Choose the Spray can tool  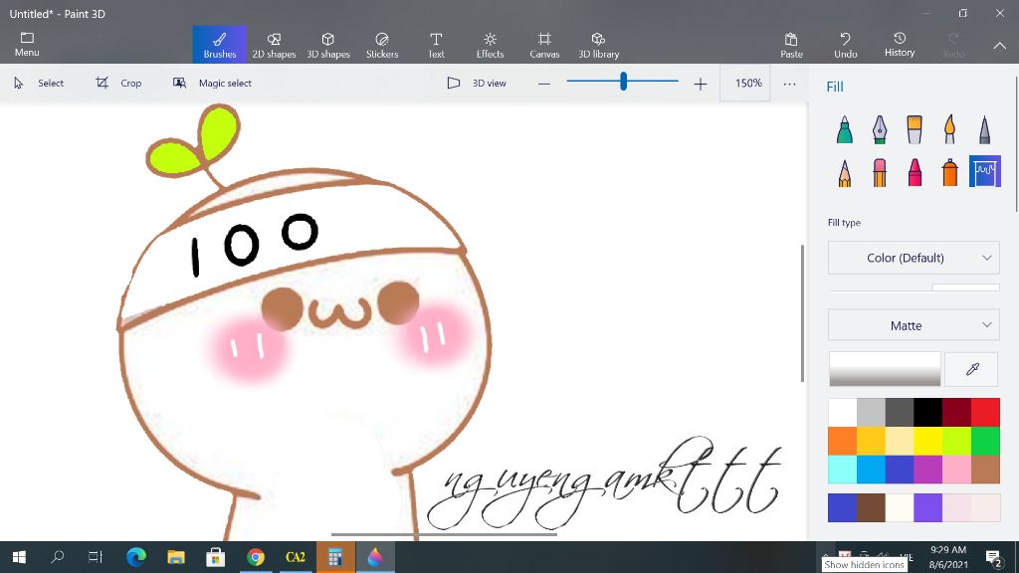949,172
